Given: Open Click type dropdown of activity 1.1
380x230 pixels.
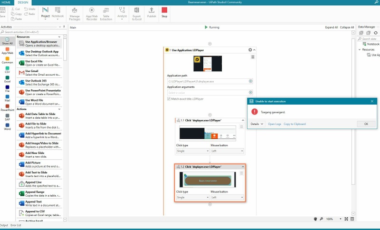Looking at the screenshot, I should point(192,151).
